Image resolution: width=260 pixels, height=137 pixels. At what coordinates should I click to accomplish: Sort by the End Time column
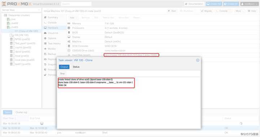pyautogui.click(x=42, y=118)
